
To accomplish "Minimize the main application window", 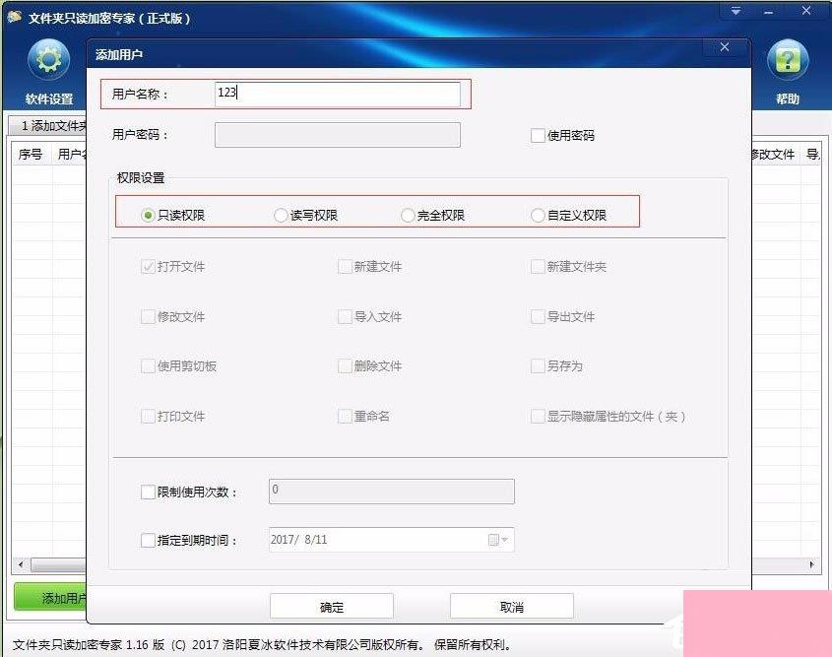I will point(769,11).
